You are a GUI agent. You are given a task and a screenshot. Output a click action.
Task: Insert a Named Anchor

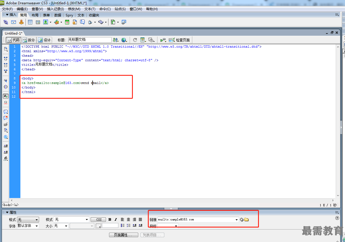click(x=21, y=22)
